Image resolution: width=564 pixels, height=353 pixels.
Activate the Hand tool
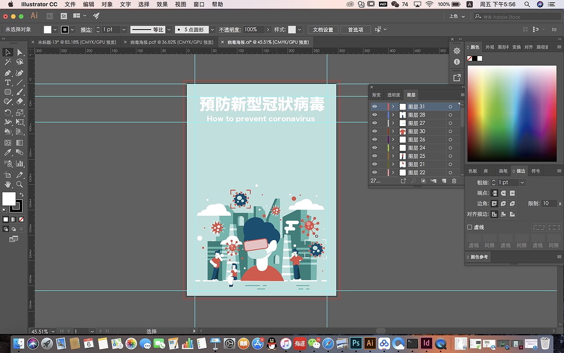[x=8, y=184]
